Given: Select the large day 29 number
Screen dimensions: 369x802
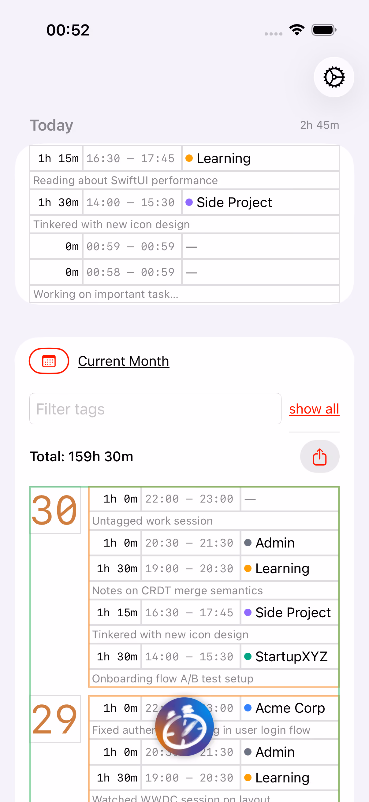Looking at the screenshot, I should (x=55, y=719).
